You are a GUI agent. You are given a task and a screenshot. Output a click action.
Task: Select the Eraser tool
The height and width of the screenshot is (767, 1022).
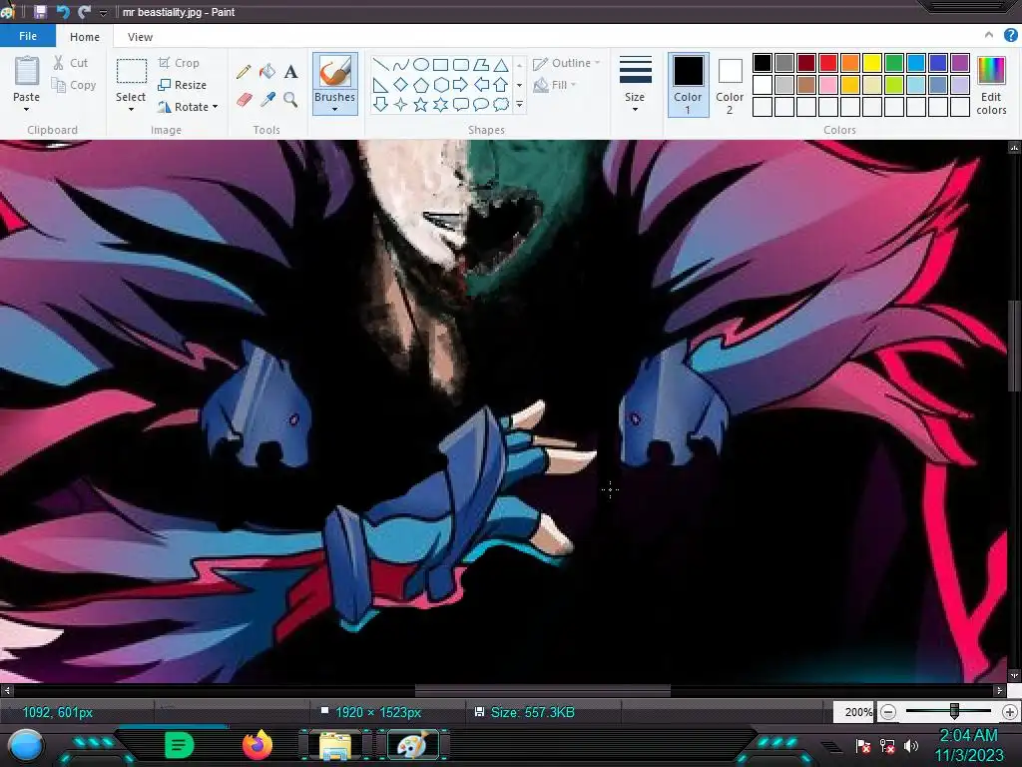click(x=244, y=99)
